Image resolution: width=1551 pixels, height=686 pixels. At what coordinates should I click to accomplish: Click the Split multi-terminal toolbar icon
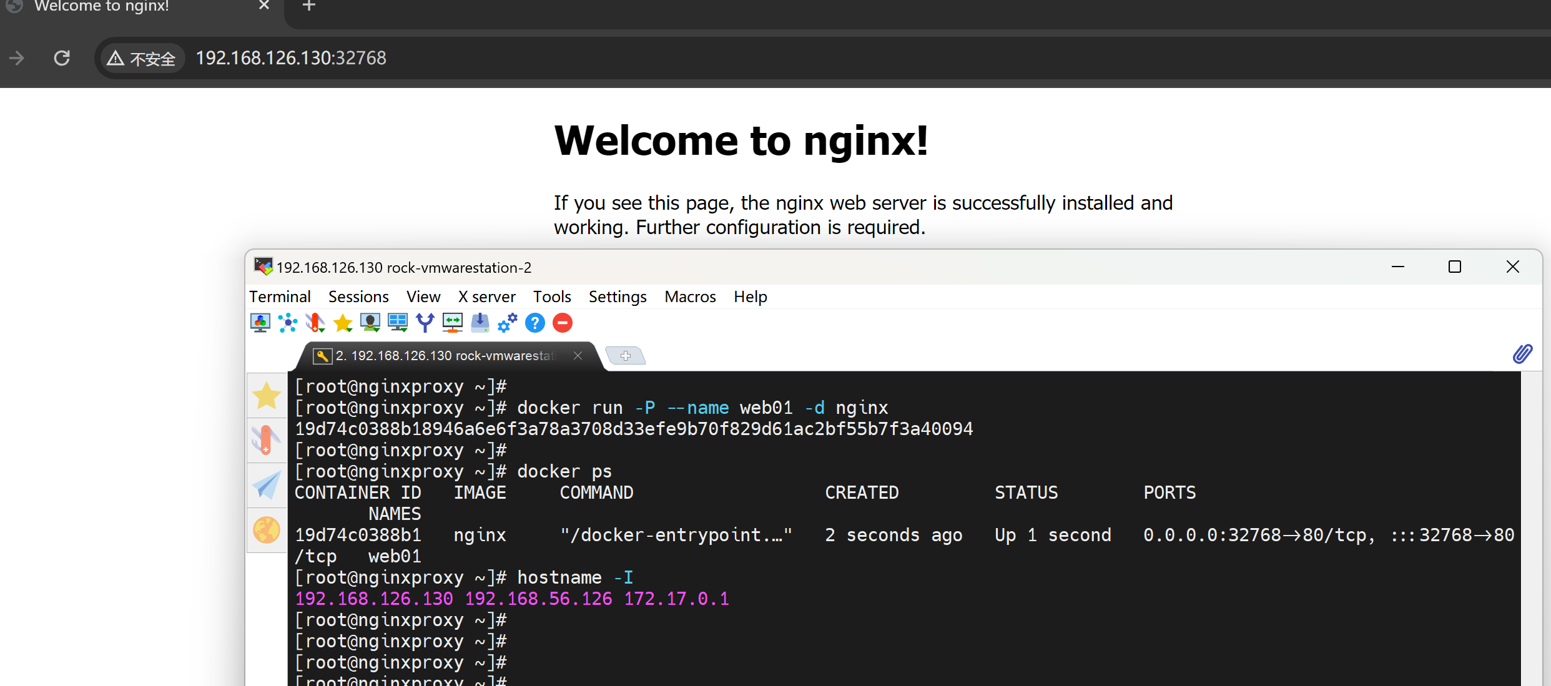click(398, 323)
